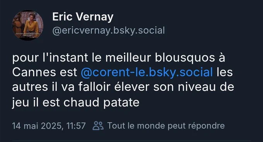
Task: Click the surname 'Vernay' in the header
Action: [95, 17]
